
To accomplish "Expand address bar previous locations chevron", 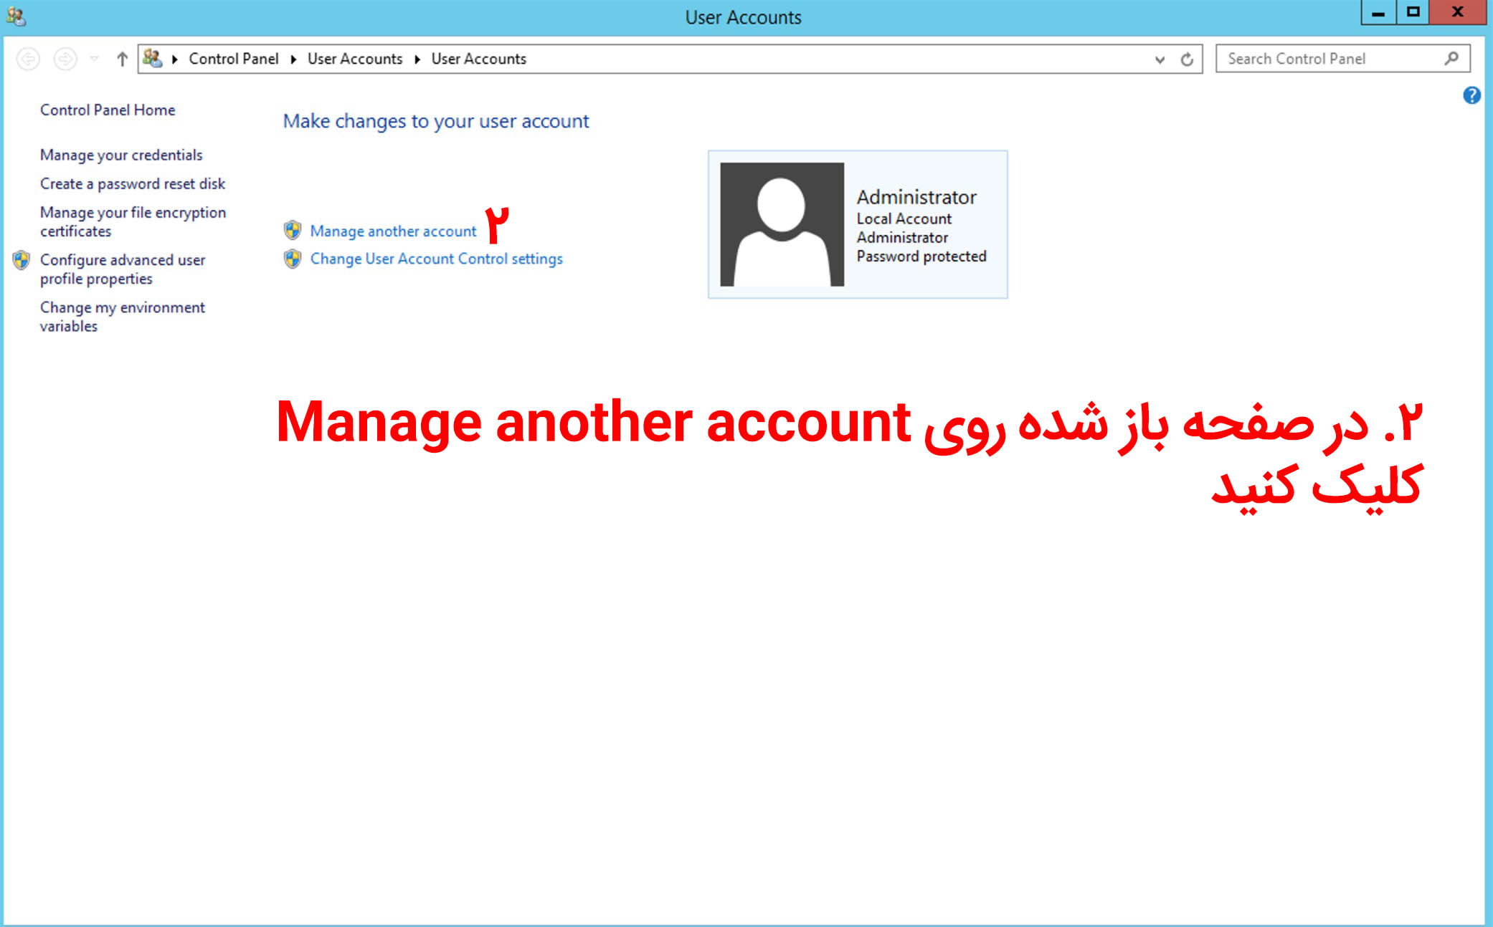I will click(x=1160, y=59).
